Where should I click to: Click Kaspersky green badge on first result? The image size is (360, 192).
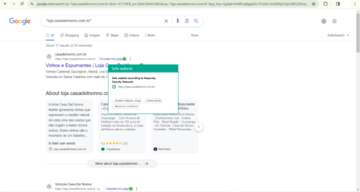coord(124,59)
